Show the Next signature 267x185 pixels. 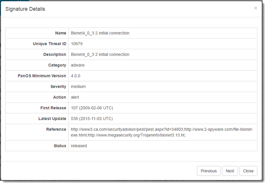(x=230, y=171)
